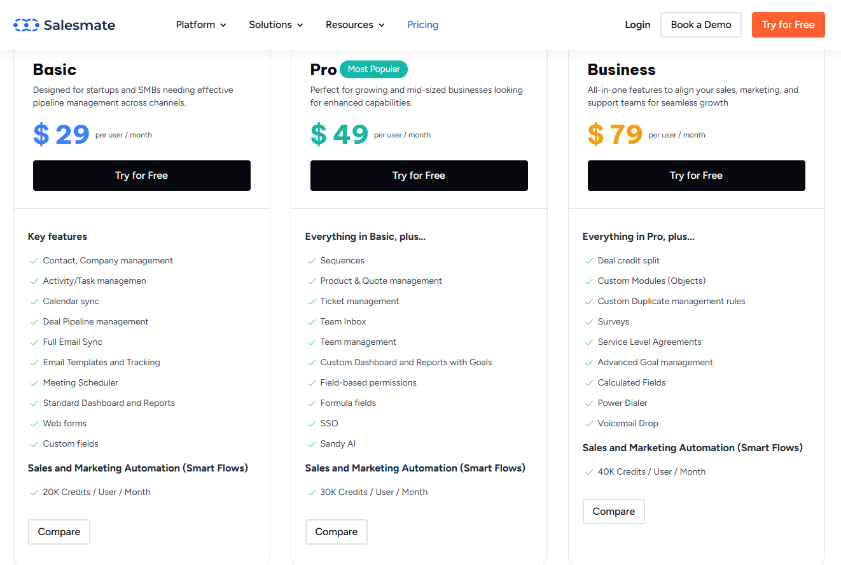841x565 pixels.
Task: Open the Solutions dropdown menu
Action: (275, 25)
